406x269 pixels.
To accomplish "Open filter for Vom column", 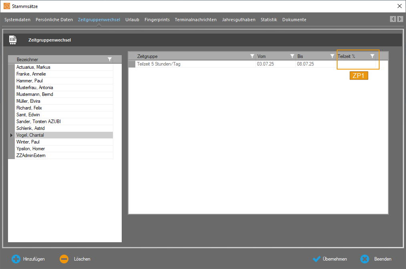I will point(292,56).
